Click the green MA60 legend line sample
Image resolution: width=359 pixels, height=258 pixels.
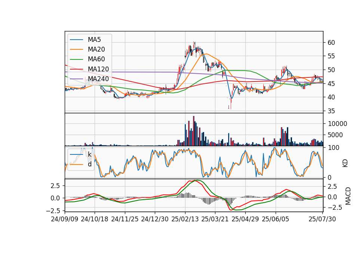(76, 59)
